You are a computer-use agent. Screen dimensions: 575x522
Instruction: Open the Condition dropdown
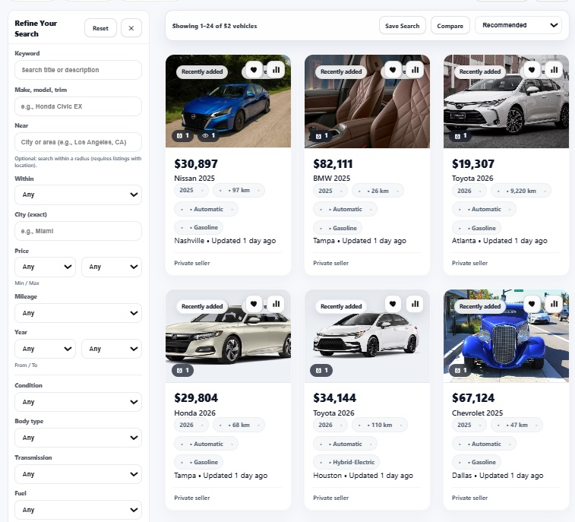coord(78,402)
